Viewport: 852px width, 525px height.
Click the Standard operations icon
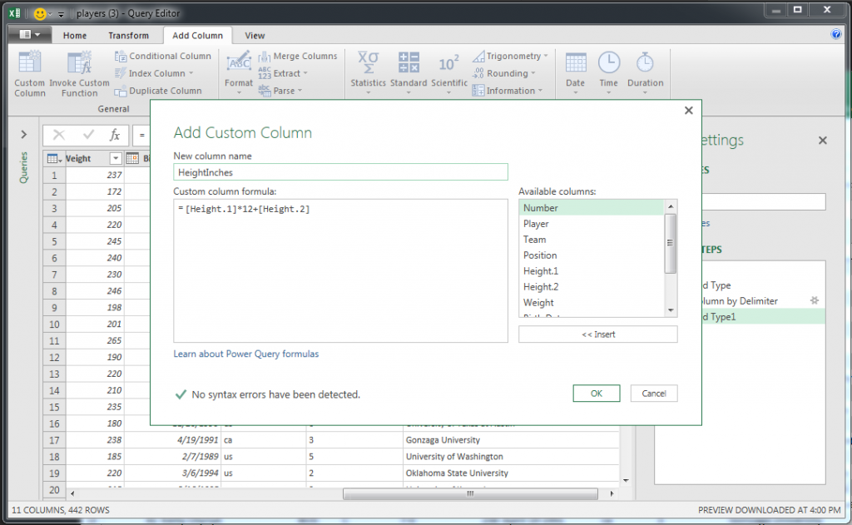click(409, 63)
